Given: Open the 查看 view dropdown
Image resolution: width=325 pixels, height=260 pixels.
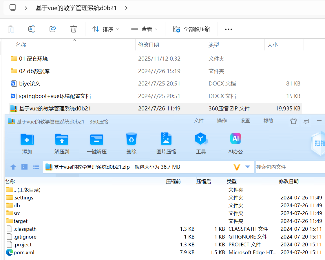Looking at the screenshot, I should [x=145, y=29].
